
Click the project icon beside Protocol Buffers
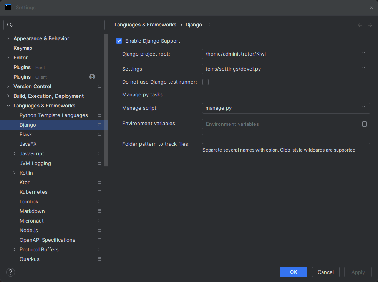pos(99,249)
